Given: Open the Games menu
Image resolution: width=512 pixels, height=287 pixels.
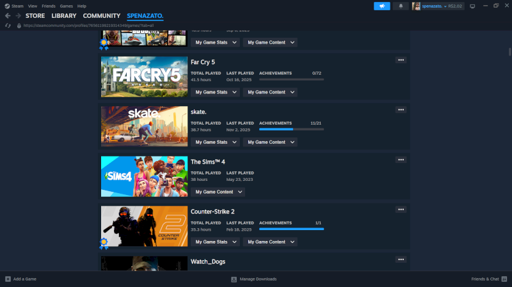Looking at the screenshot, I should tap(67, 6).
